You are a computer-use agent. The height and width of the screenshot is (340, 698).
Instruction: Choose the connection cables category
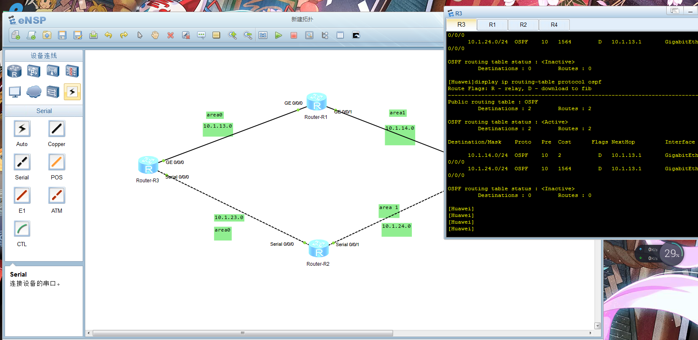coord(72,91)
